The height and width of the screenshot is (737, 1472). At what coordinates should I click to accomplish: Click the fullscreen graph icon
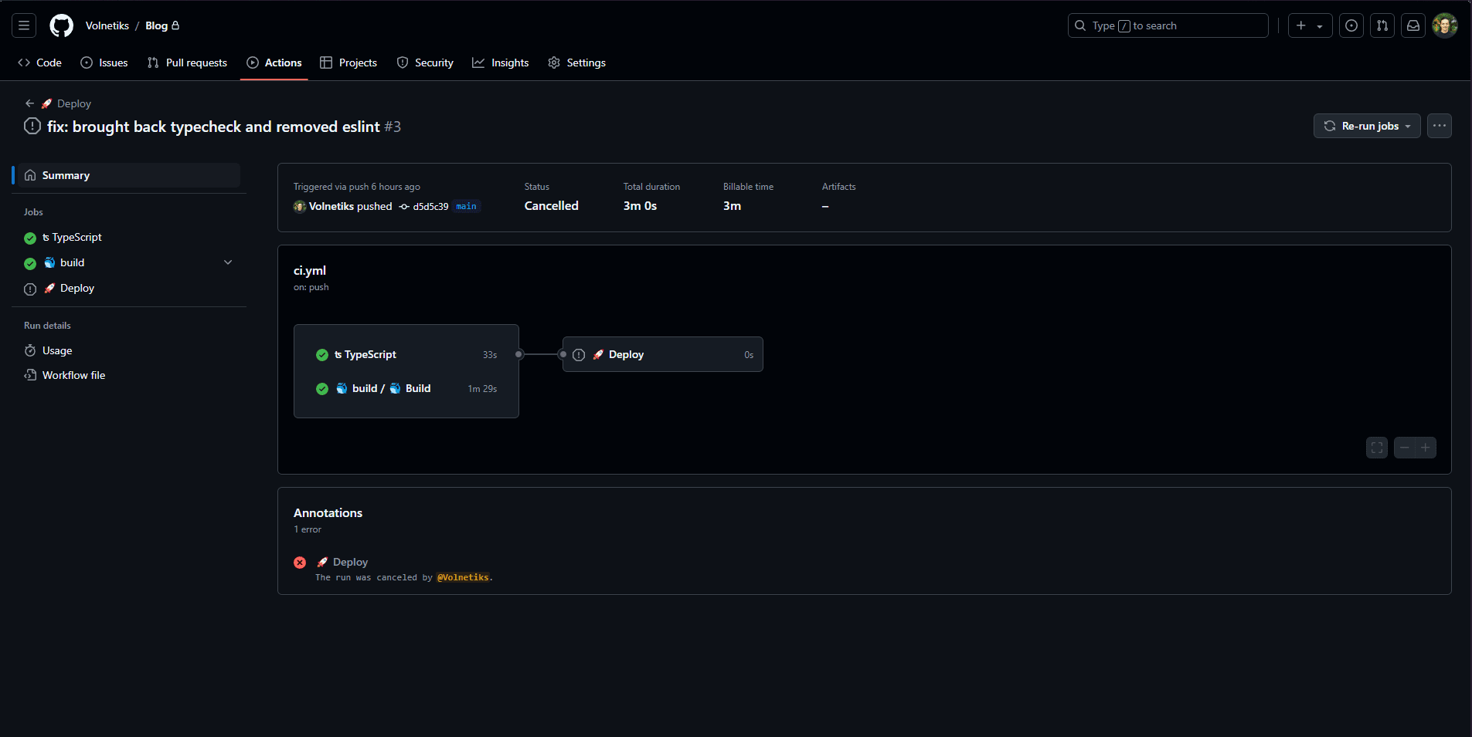(1376, 448)
